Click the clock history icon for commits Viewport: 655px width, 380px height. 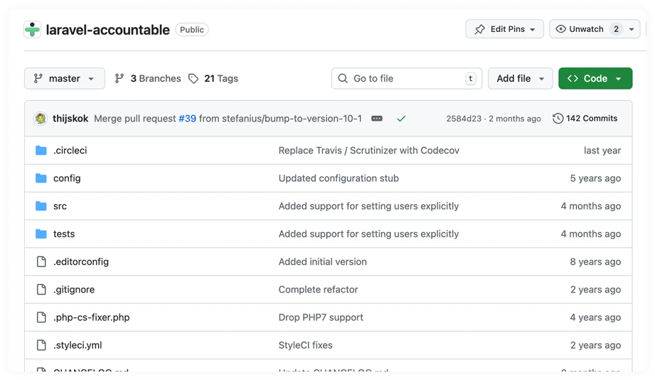[558, 119]
